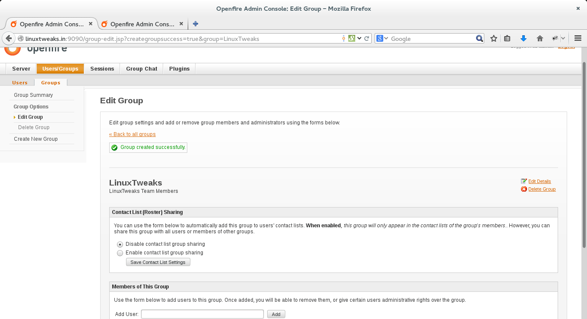Viewport: 587px width, 319px height.
Task: Click the 'Group created successfully.' message
Action: tap(153, 147)
